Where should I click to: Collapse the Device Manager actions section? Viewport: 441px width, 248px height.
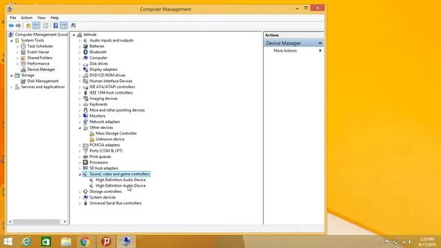(x=320, y=43)
